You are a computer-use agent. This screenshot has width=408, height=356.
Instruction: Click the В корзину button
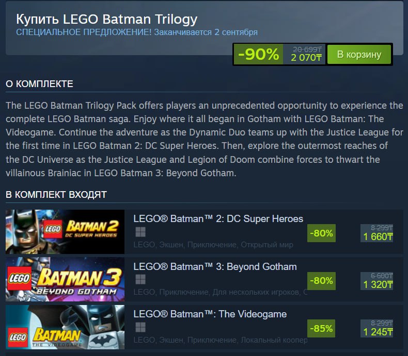[359, 54]
